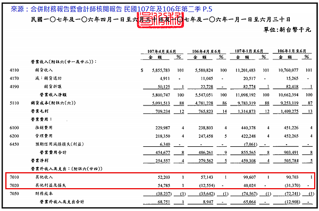This screenshot has width=319, height=211.
Task: Click column header 106年4月至6月
Action: [x=206, y=51]
